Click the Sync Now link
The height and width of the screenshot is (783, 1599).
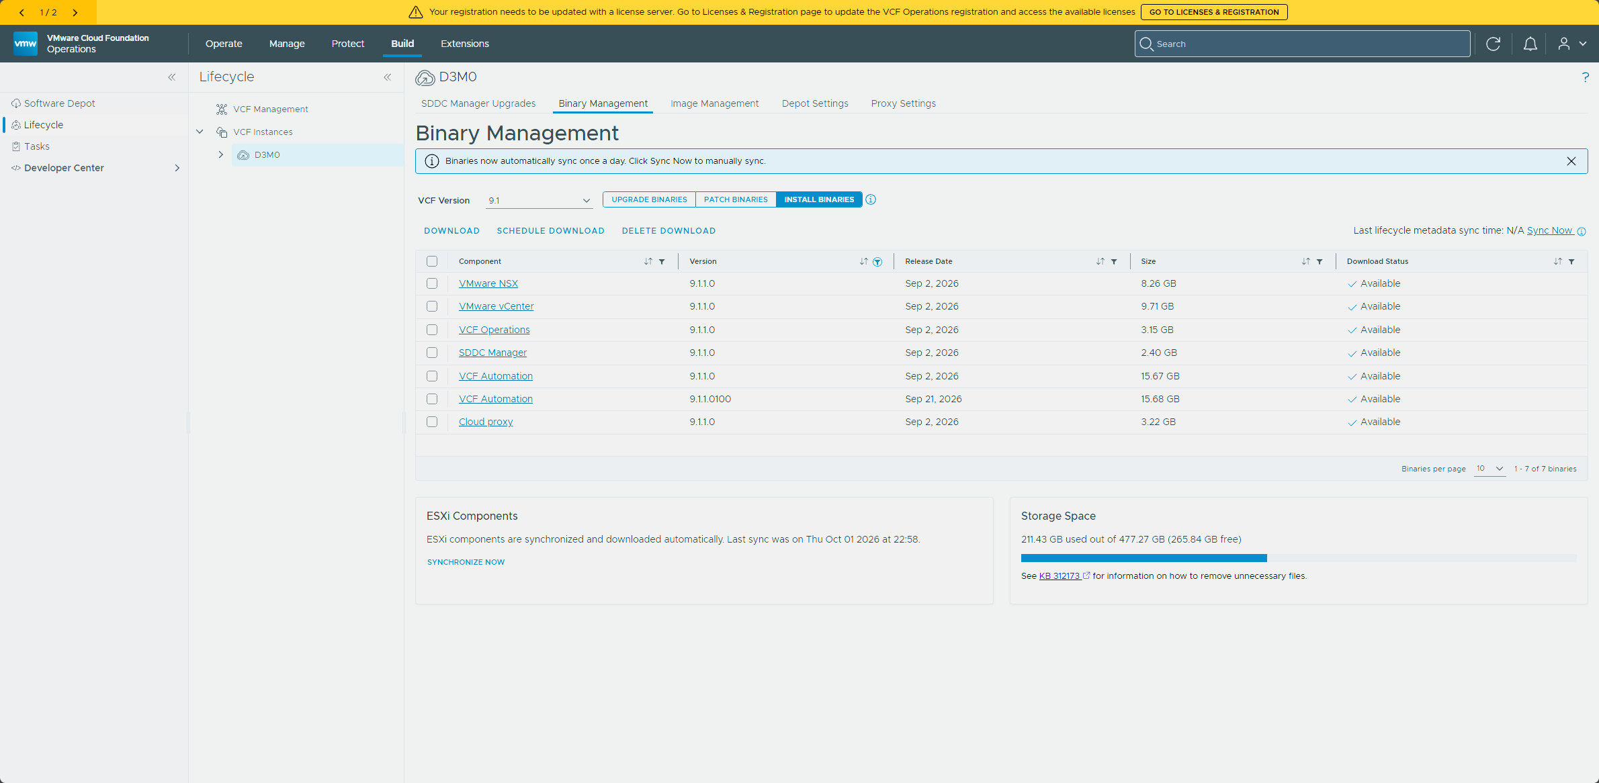pyautogui.click(x=1549, y=230)
